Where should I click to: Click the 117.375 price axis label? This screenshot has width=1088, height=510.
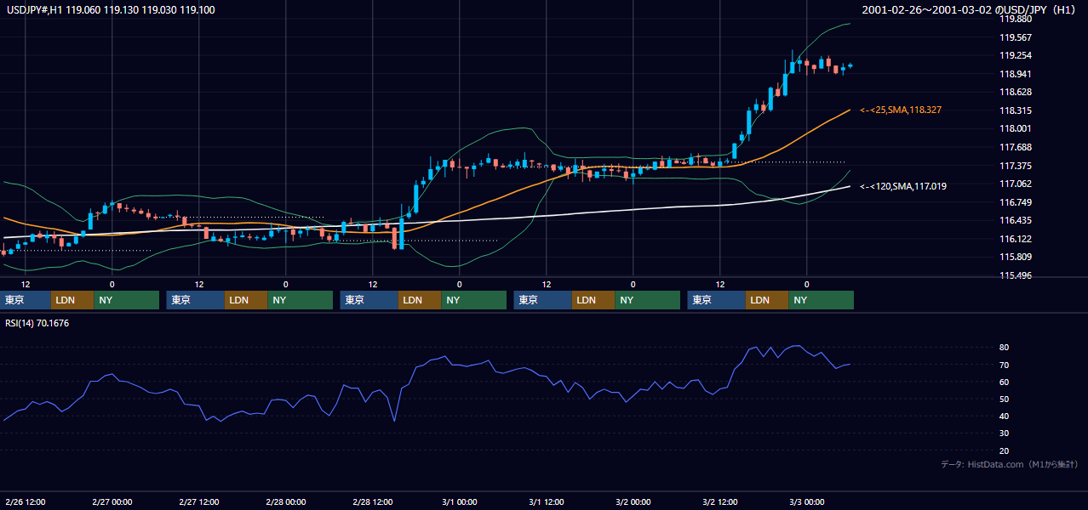pyautogui.click(x=1016, y=166)
